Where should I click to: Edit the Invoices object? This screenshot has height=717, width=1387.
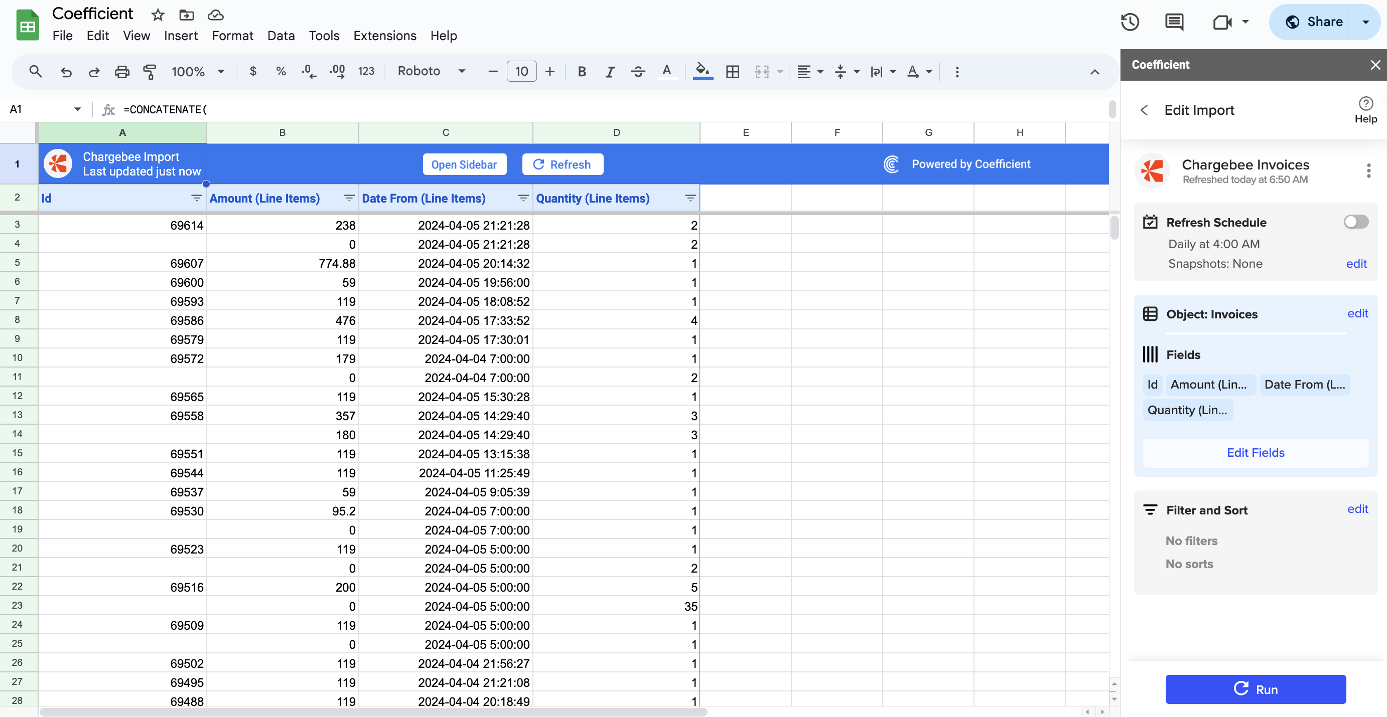pyautogui.click(x=1357, y=313)
